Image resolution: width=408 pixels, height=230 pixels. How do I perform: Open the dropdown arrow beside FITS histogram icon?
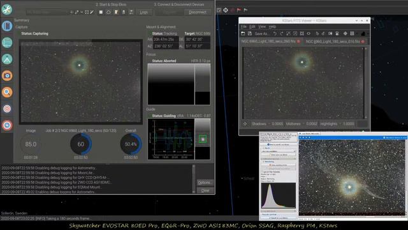[x=367, y=34]
